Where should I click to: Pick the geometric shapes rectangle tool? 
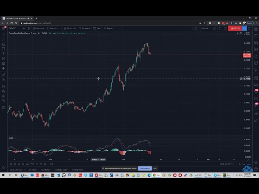tap(4, 48)
